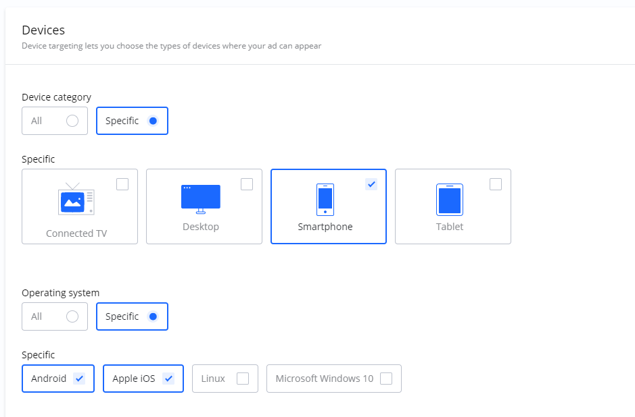Click the Desktop card label
The height and width of the screenshot is (417, 635).
point(201,227)
